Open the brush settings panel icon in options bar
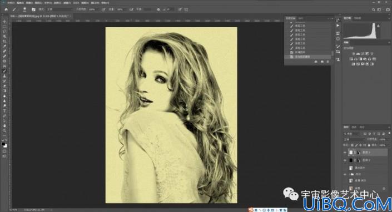Image resolution: width=392 pixels, height=212 pixels. [x=33, y=9]
